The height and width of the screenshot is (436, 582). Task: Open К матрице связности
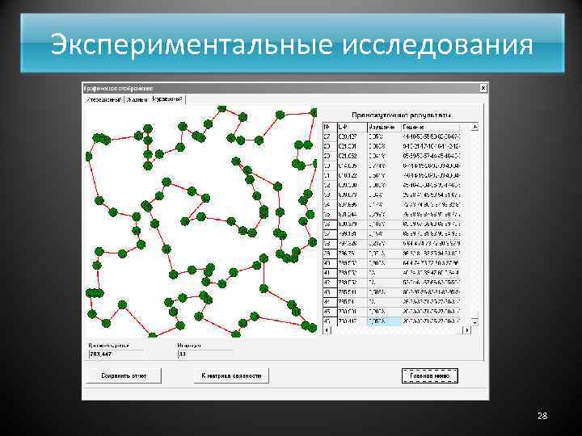[231, 375]
